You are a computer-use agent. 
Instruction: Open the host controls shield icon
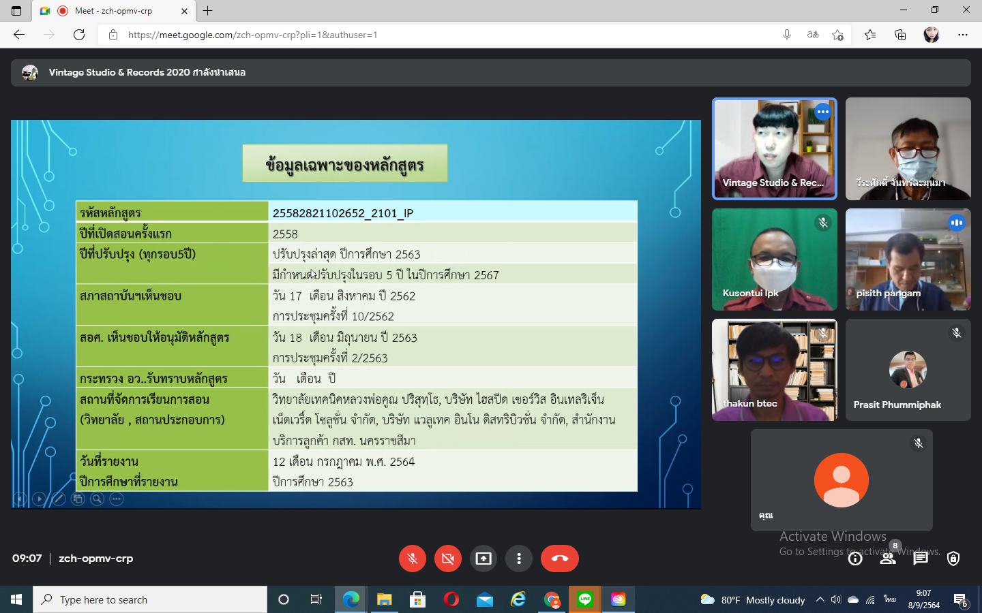point(953,559)
